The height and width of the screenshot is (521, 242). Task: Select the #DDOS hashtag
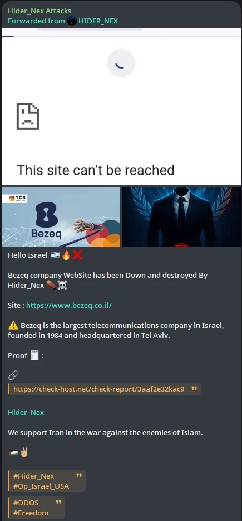point(26,503)
